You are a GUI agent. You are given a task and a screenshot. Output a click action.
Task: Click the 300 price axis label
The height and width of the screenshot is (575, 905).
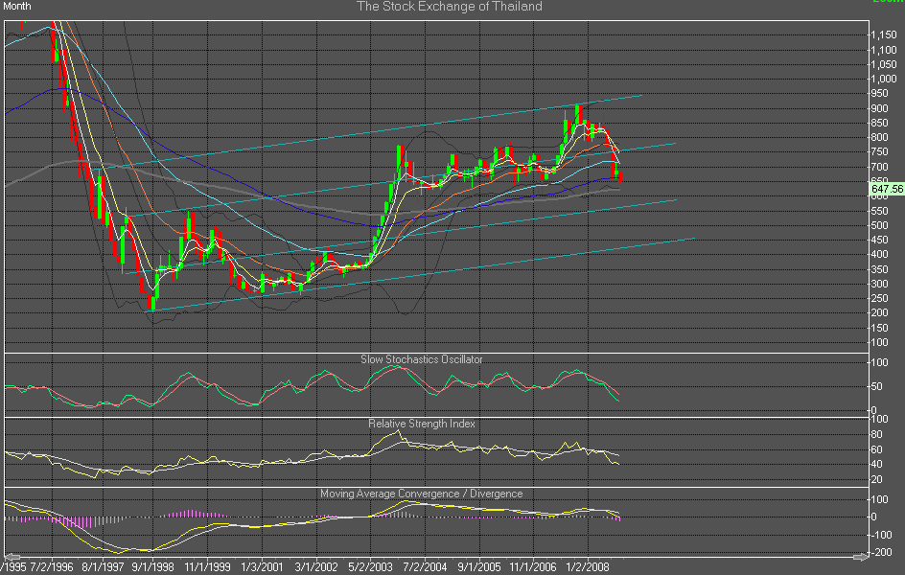pyautogui.click(x=880, y=284)
